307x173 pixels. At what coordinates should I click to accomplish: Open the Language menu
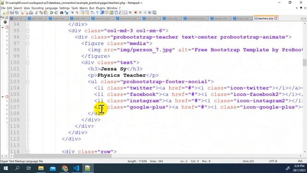tap(51, 8)
